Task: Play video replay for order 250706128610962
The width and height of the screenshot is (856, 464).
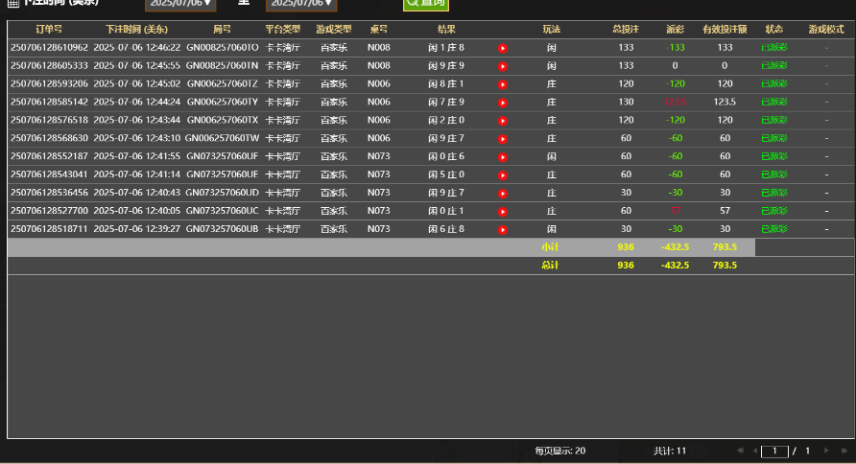Action: 503,48
